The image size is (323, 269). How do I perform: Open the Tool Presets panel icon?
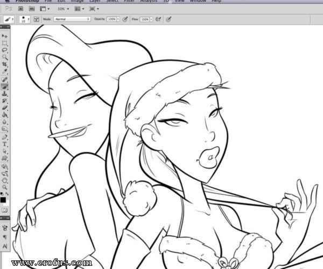click(x=5, y=228)
